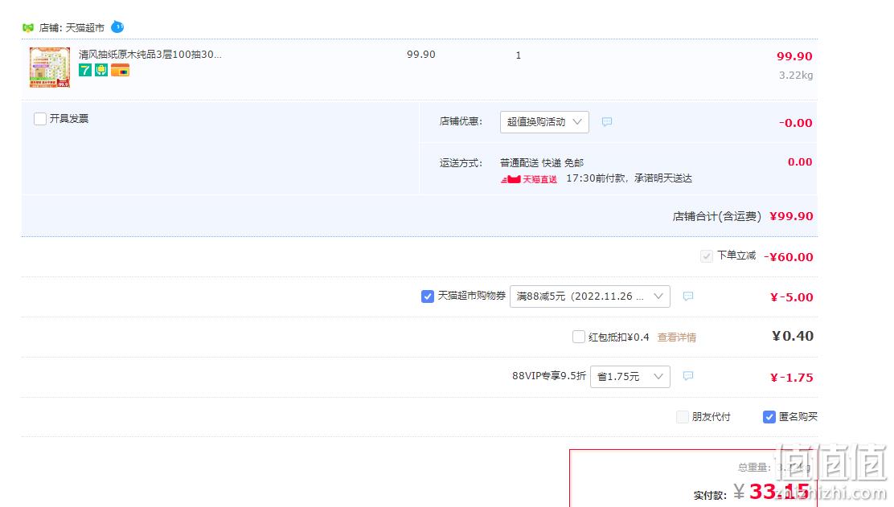Viewport: 894px width, 507px height.
Task: Click the 实付款 label
Action: (x=710, y=496)
